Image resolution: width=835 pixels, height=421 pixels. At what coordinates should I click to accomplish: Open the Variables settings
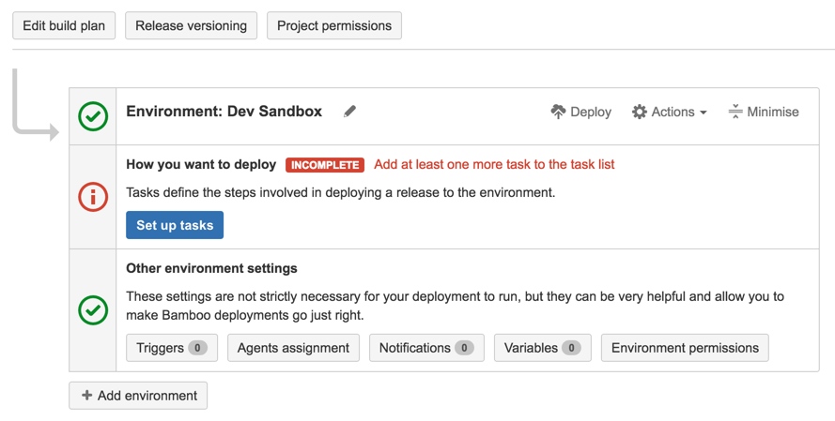pos(543,348)
